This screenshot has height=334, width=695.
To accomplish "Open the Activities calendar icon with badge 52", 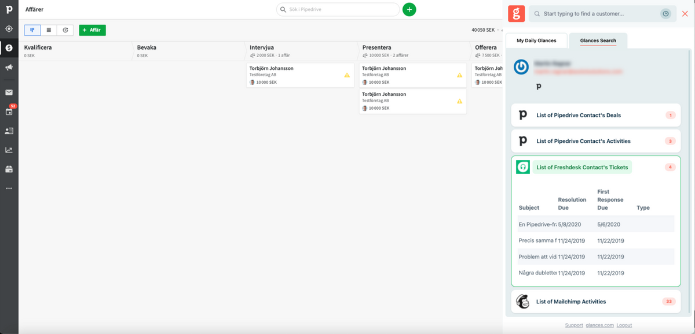I will pyautogui.click(x=9, y=111).
